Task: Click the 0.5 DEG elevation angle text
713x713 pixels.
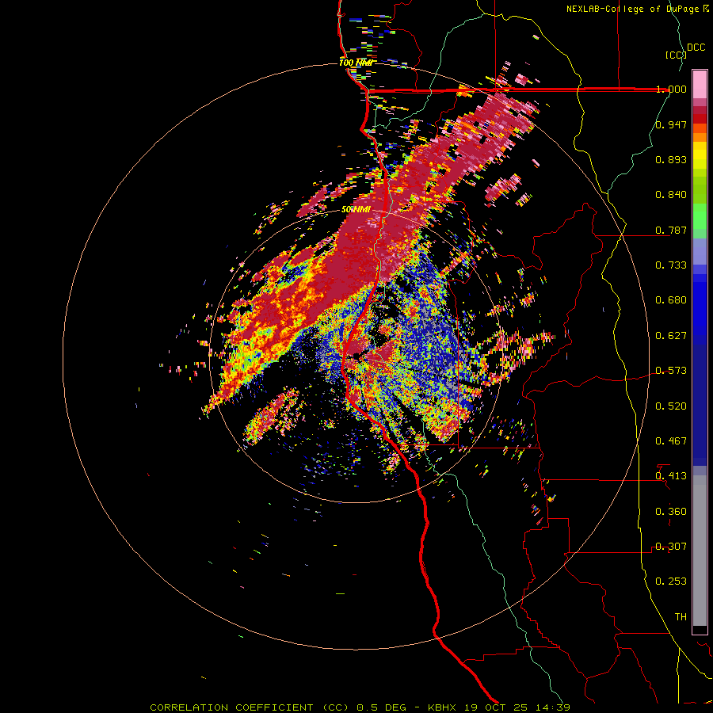Action: coord(382,707)
